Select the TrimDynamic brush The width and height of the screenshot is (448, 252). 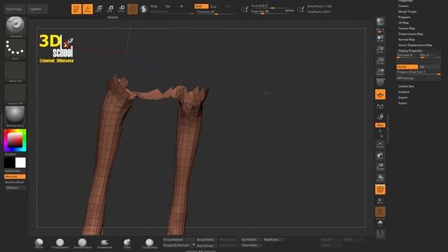pos(60,244)
